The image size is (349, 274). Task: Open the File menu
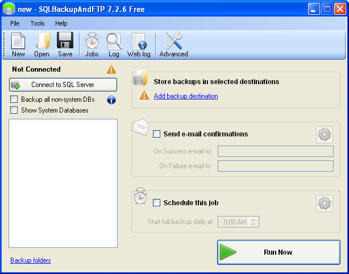click(x=15, y=23)
